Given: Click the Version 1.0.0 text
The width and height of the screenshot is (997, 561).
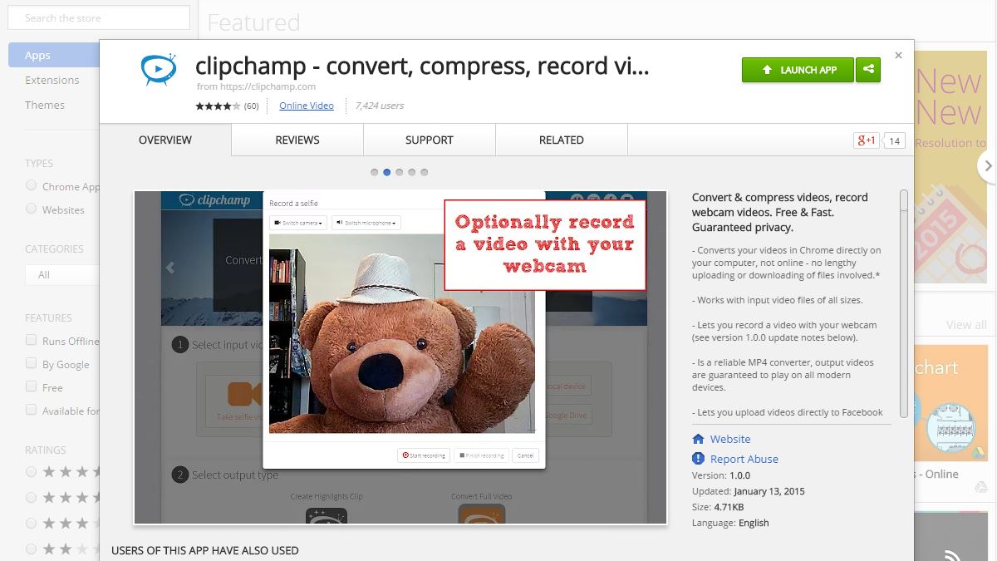Looking at the screenshot, I should 721,475.
